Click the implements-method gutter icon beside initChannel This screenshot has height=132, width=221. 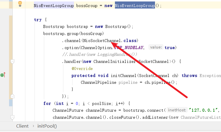tap(3, 75)
